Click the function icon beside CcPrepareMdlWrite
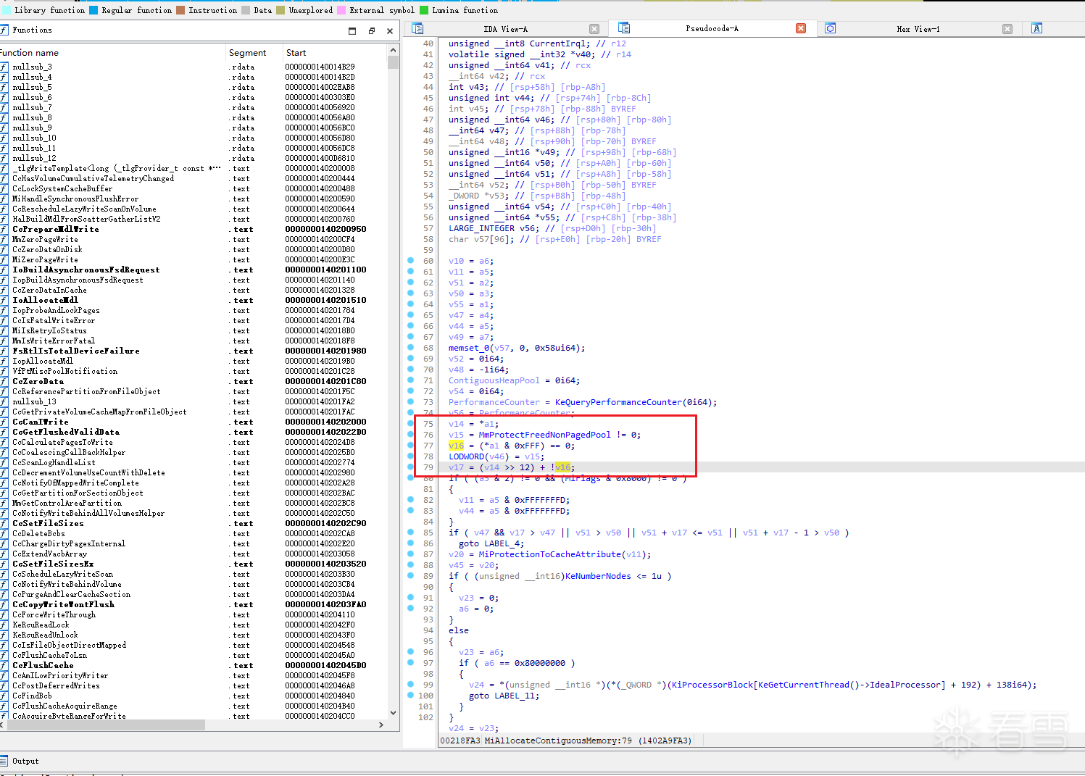Image resolution: width=1085 pixels, height=776 pixels. (x=4, y=229)
